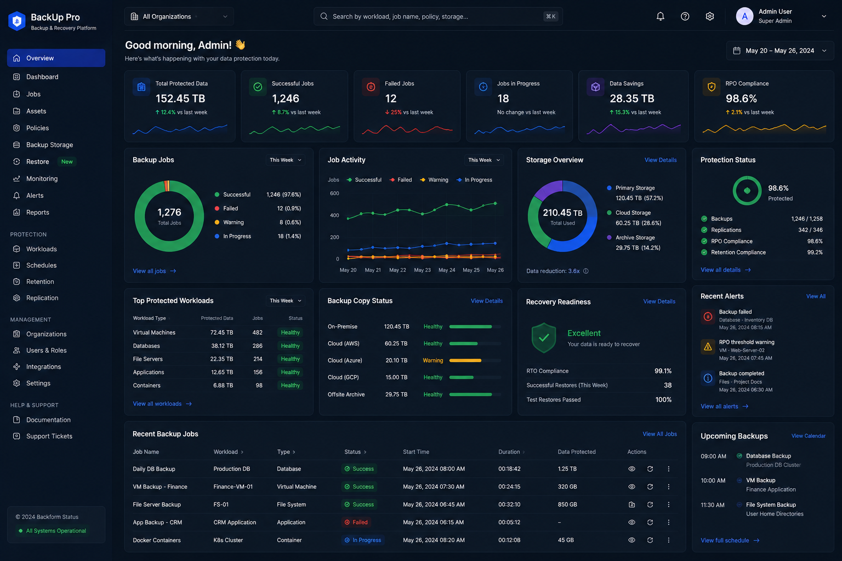
Task: Click the Cloud (GCP) progress bar
Action: point(475,377)
